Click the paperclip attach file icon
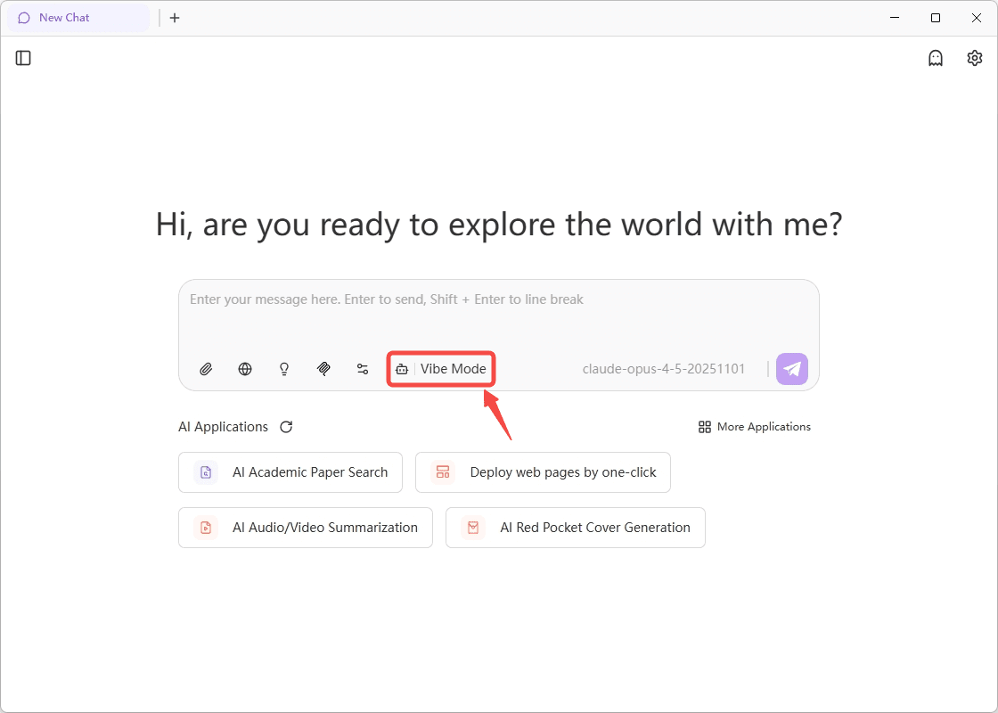 [206, 369]
